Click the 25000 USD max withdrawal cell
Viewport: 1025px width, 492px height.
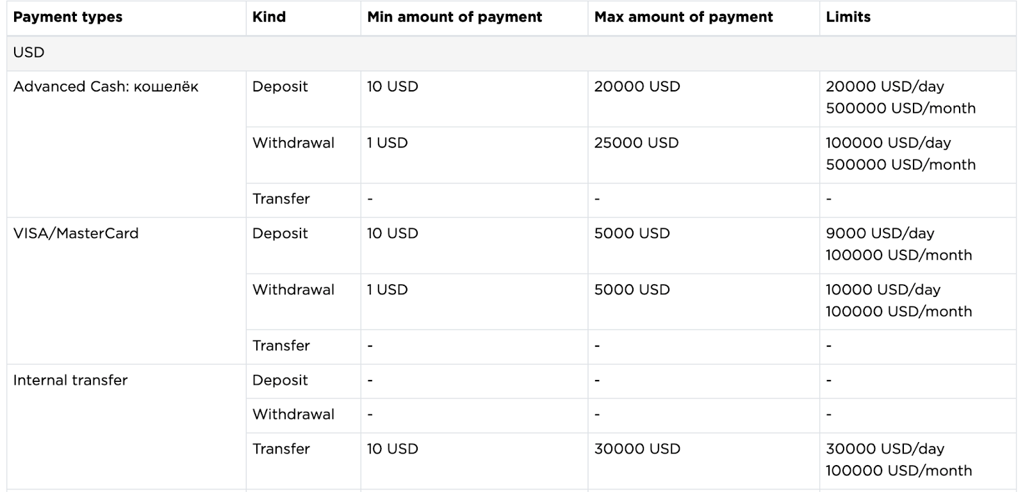click(703, 155)
